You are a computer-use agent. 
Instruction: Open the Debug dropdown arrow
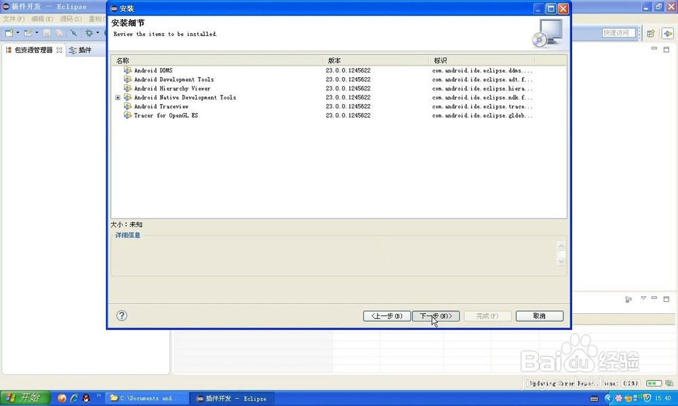(98, 32)
